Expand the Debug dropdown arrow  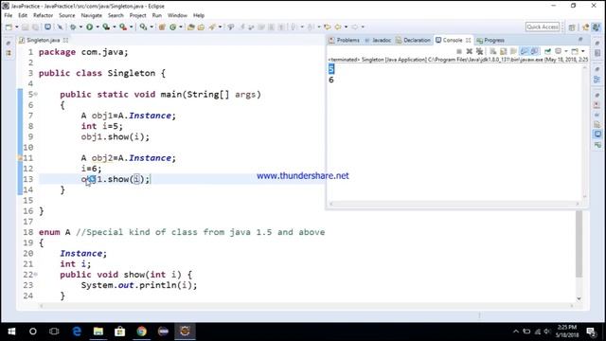tap(80, 27)
